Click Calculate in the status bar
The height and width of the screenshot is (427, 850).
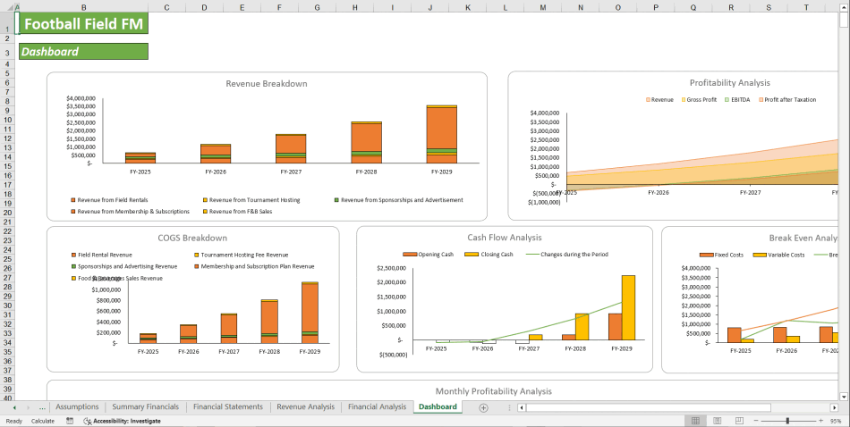[x=43, y=421]
